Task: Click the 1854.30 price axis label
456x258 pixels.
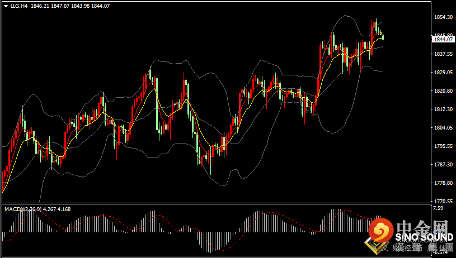Action: click(443, 17)
